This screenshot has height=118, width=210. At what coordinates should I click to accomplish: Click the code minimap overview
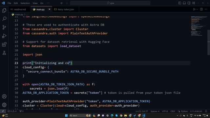click(x=199, y=26)
